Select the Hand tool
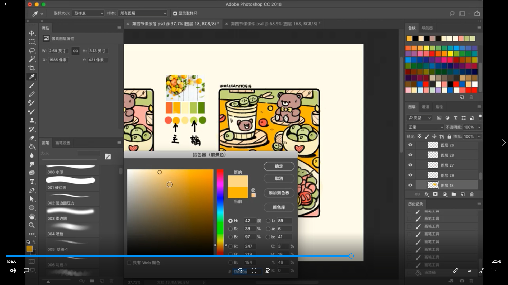This screenshot has width=508, height=285. 32,216
